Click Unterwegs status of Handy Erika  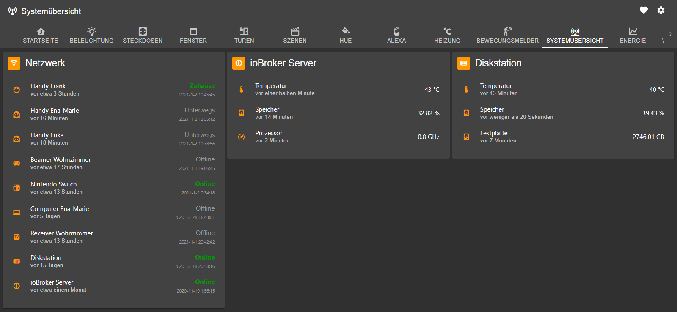[199, 135]
